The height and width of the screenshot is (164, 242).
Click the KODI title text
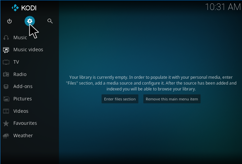click(x=29, y=8)
